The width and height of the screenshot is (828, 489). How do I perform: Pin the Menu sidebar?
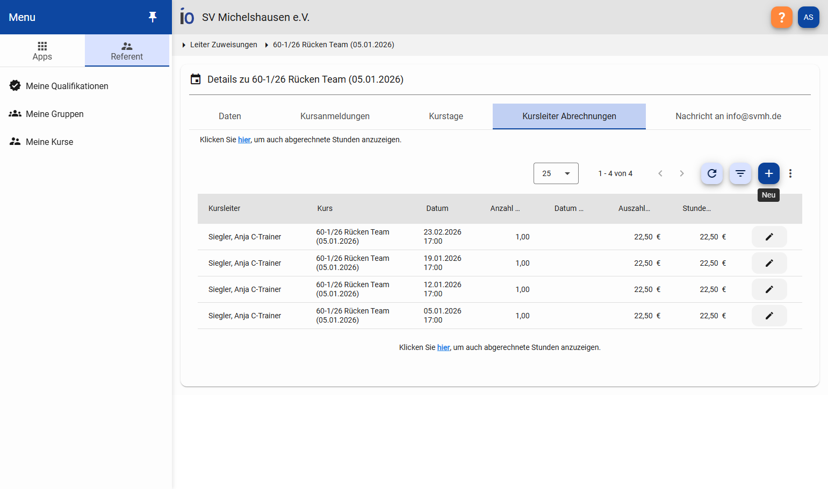tap(153, 17)
